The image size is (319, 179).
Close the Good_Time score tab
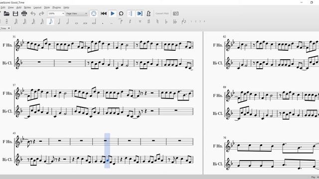click(9, 28)
